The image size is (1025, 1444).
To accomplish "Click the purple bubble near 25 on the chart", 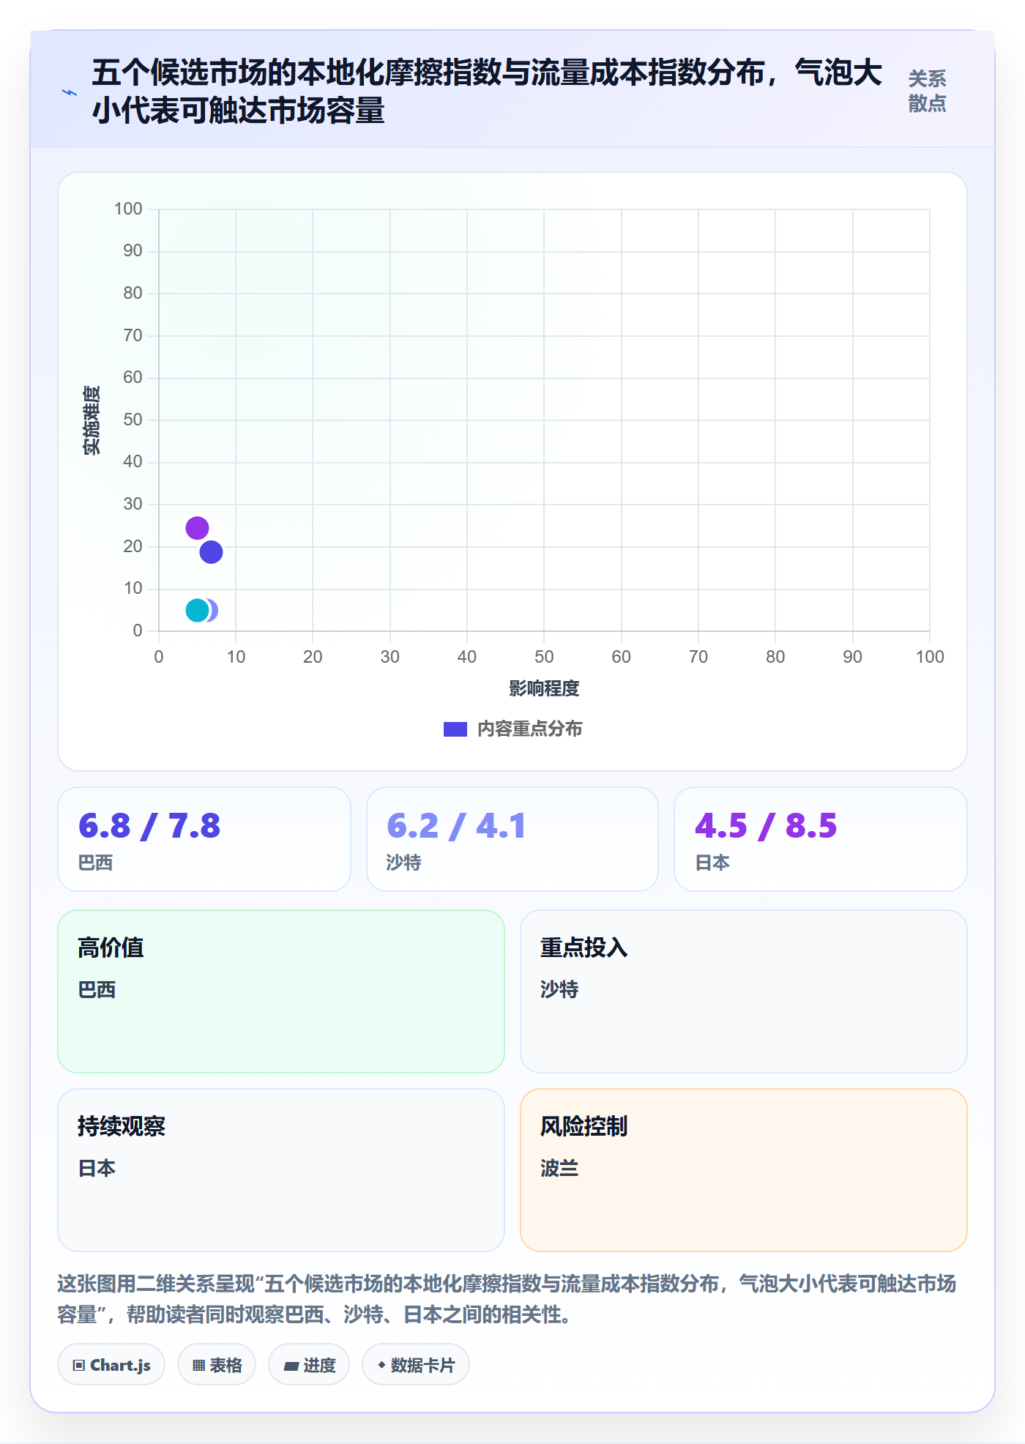I will coord(197,528).
